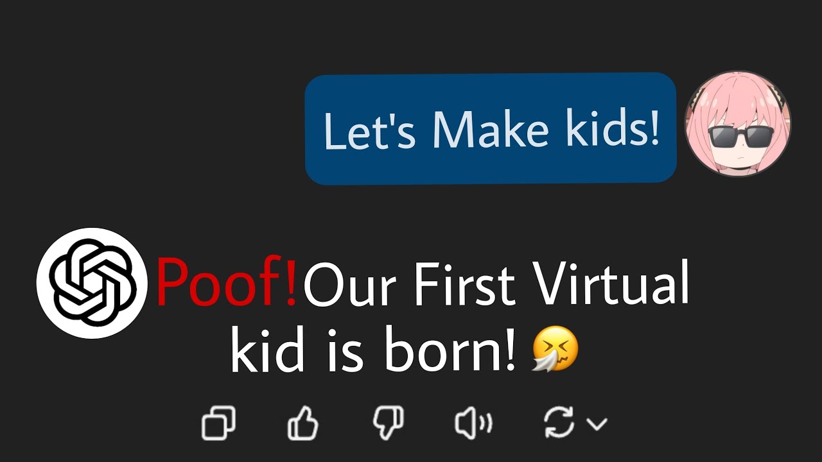
Task: Mark the response with thumbs down
Action: point(388,424)
